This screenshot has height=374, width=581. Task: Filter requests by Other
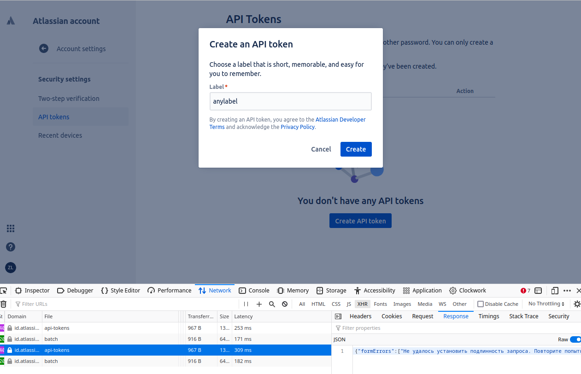click(x=459, y=304)
